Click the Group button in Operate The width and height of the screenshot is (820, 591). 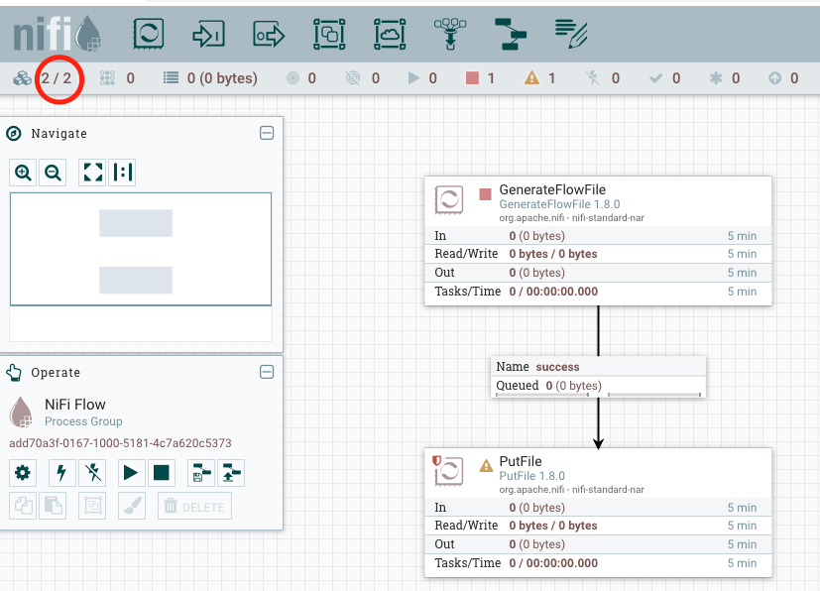pos(92,506)
